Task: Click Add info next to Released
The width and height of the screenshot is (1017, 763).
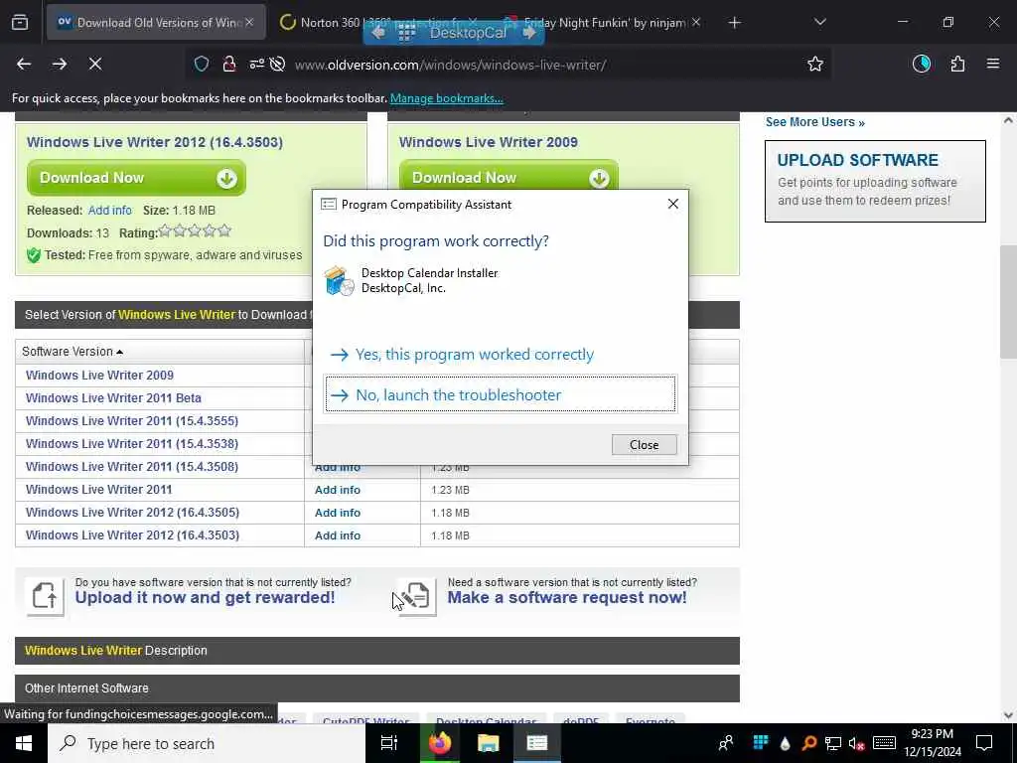Action: [x=109, y=211]
